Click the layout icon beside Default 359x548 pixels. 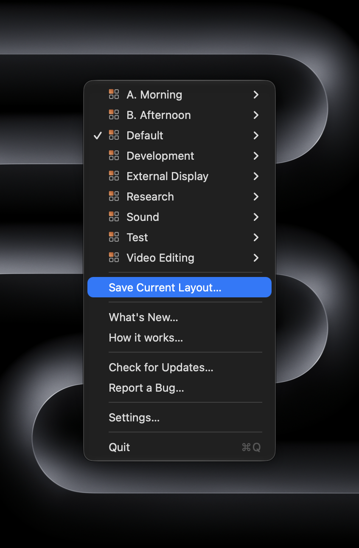click(114, 135)
